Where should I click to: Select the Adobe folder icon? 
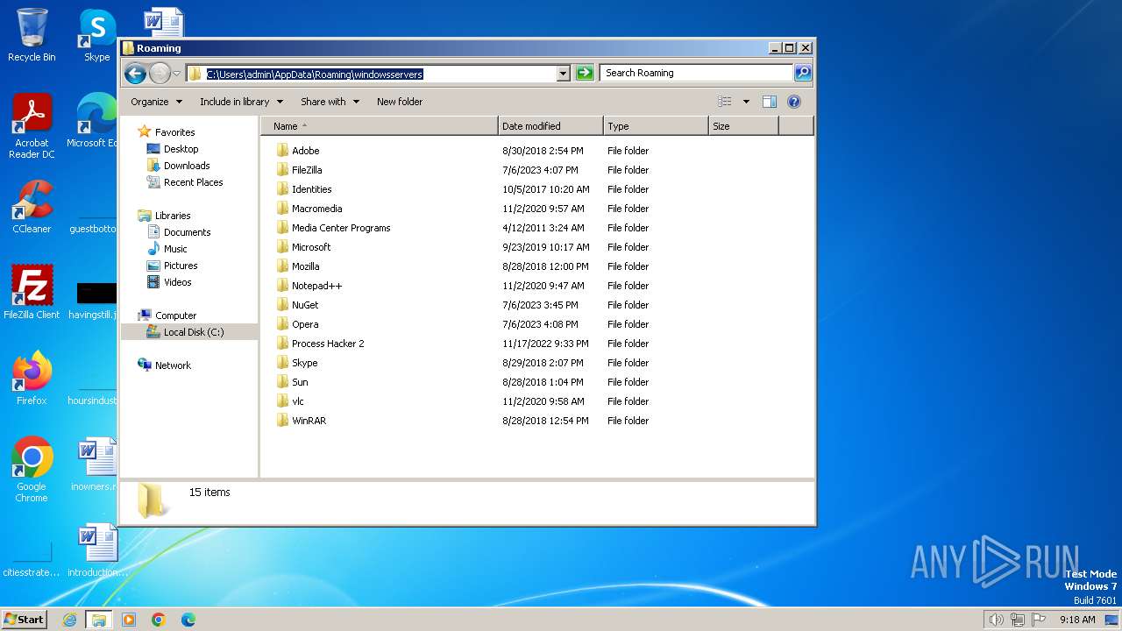282,151
